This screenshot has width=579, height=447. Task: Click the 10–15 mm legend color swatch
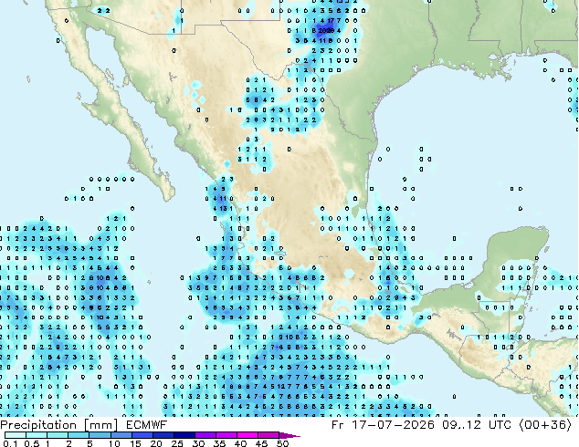click(121, 435)
